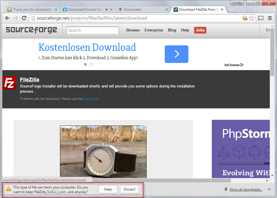Click the watch advertisement image
Image resolution: width=277 pixels, height=198 pixels.
pyautogui.click(x=103, y=152)
